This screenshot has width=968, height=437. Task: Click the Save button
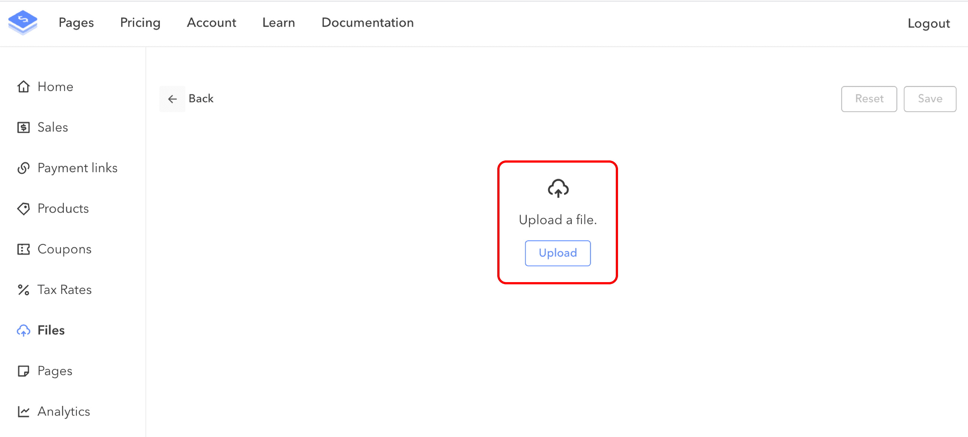(x=930, y=99)
